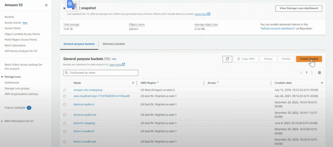Open the default-account-dashboard link
The width and height of the screenshot is (333, 147).
click(x=278, y=28)
